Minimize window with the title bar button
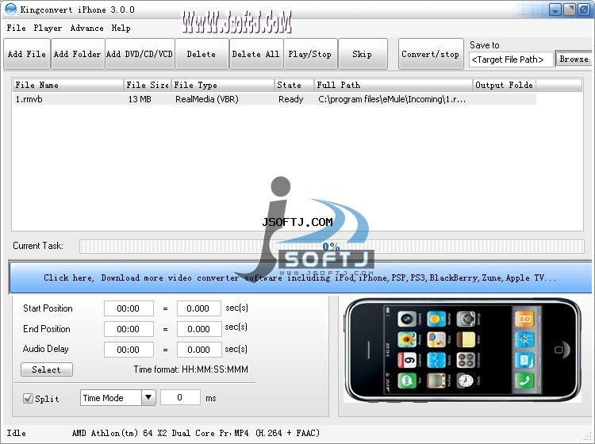Viewport: 595px width, 444px height. 555,10
